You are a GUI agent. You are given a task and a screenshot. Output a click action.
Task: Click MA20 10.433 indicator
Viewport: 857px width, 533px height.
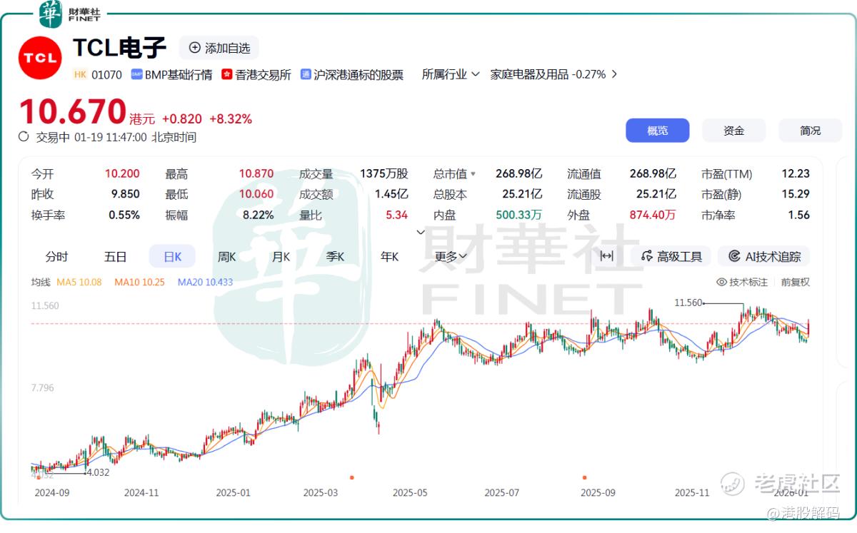205,283
